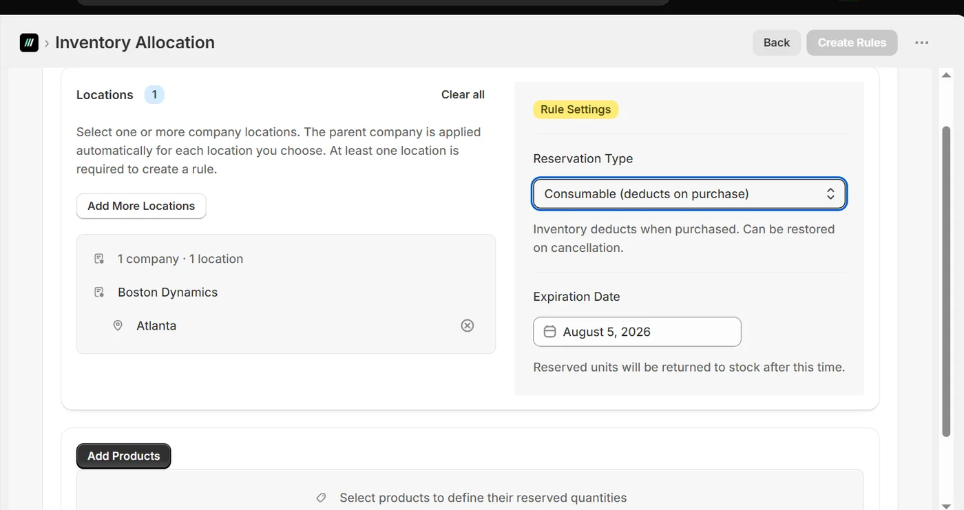Viewport: 964px width, 510px height.
Task: Click the Back button
Action: tap(777, 43)
